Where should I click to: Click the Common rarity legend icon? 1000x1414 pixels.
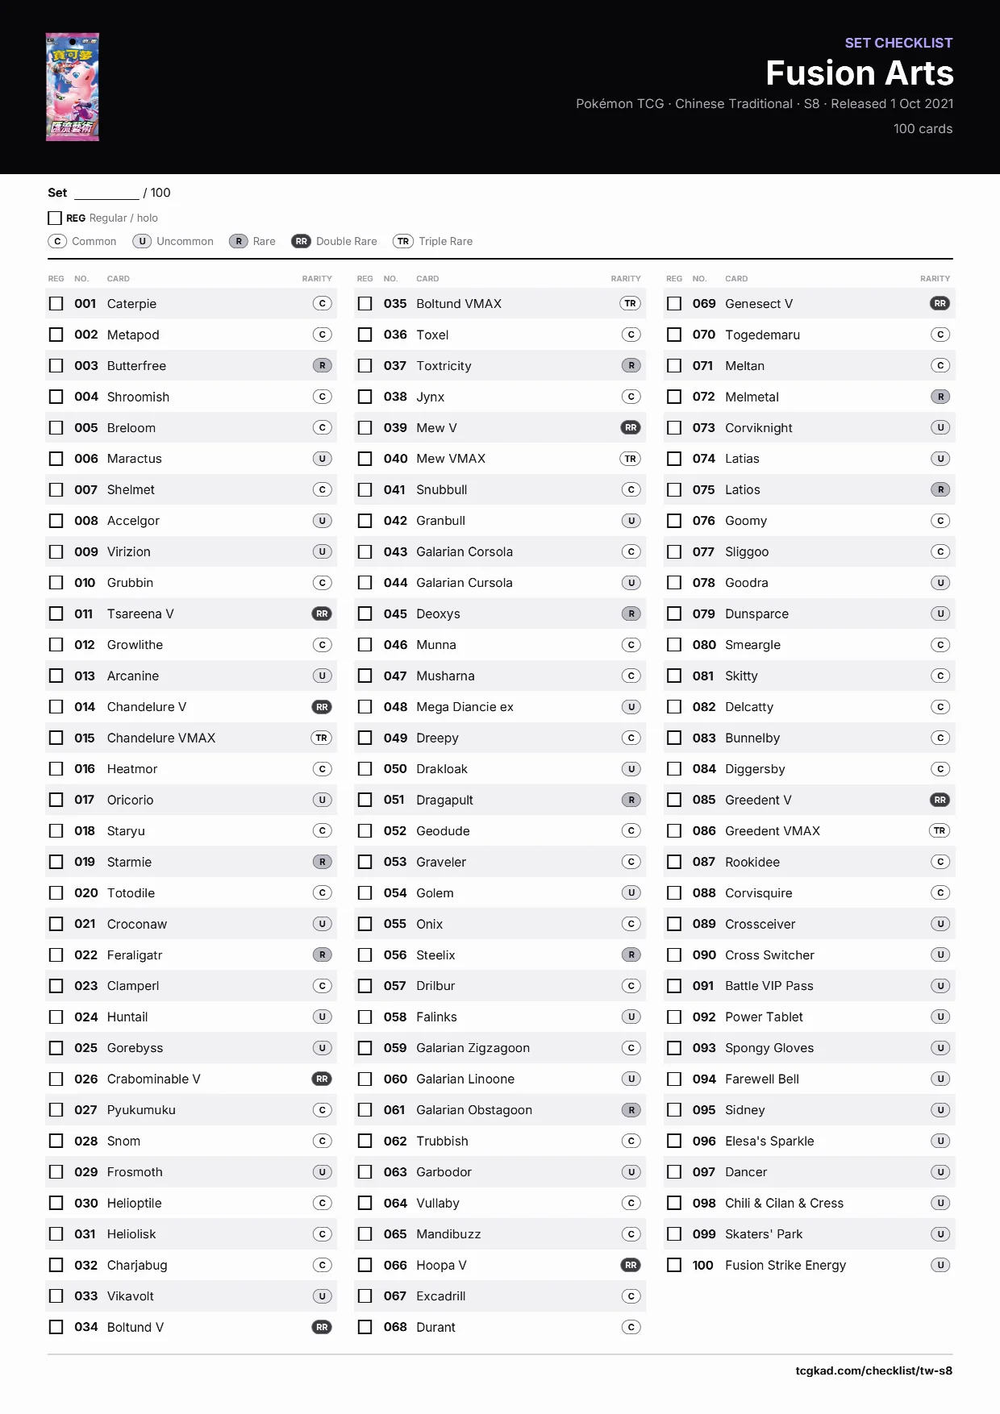(57, 241)
